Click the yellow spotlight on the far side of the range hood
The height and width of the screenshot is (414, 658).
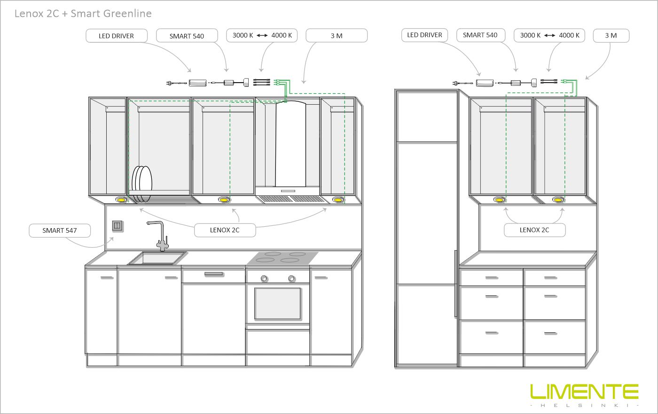(337, 200)
